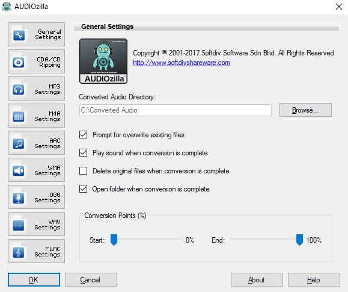Viewport: 348px width, 292px height.
Task: Disable Play sound when conversion is complete
Action: [x=83, y=152]
